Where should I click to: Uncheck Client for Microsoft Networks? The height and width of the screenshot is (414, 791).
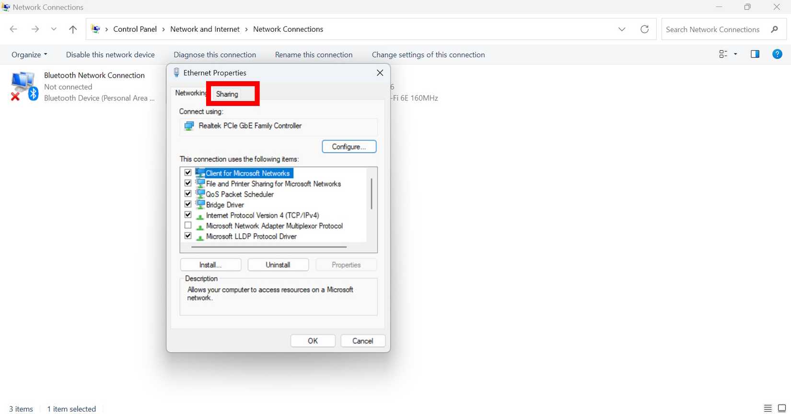click(188, 173)
